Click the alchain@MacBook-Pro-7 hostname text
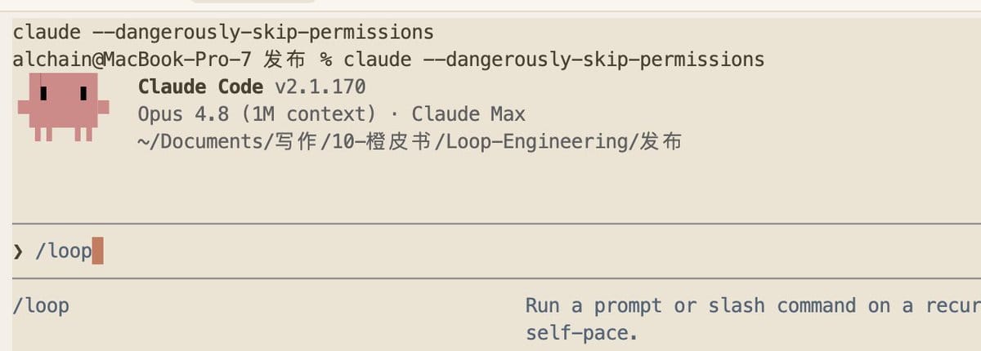The image size is (981, 351). coord(131,60)
